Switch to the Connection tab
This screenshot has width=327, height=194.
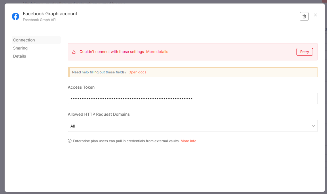tap(24, 40)
